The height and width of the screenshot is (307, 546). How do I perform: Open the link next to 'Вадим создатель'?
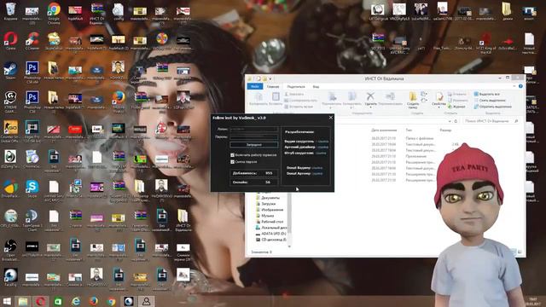(322, 142)
